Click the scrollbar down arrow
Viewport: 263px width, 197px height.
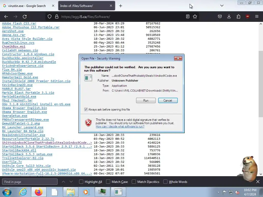pos(261,174)
